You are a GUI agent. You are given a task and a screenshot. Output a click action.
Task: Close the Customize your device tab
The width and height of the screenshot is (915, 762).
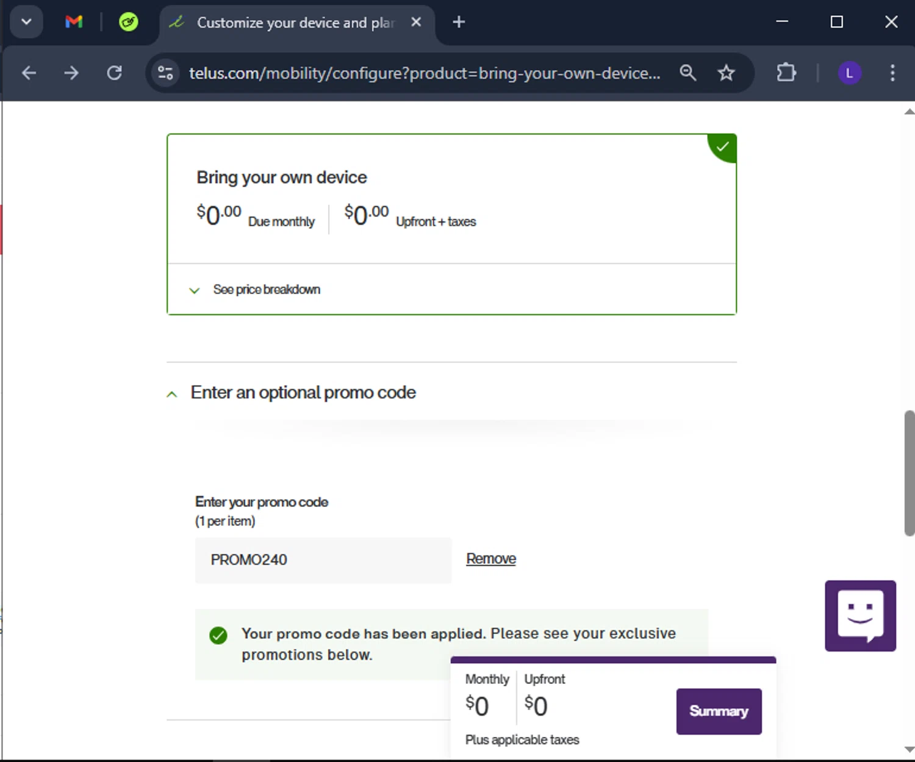(x=416, y=23)
